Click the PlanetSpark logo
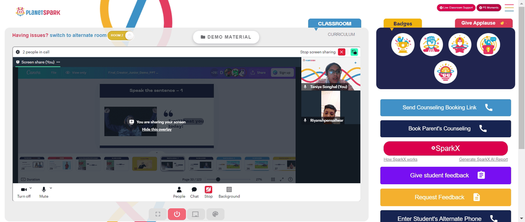 [x=38, y=12]
